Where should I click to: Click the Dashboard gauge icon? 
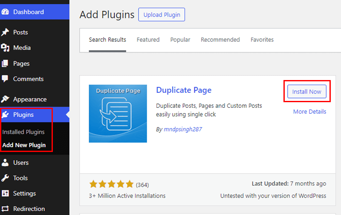tap(5, 12)
